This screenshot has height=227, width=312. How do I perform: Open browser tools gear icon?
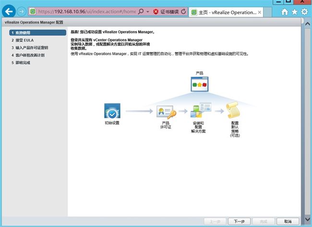click(x=304, y=12)
